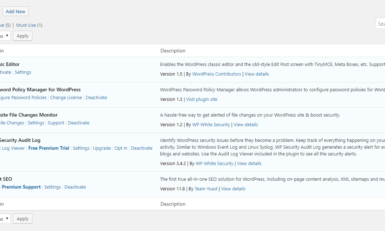385x231 pixels.
Task: Click the bottom Description column footer
Action: (x=173, y=204)
